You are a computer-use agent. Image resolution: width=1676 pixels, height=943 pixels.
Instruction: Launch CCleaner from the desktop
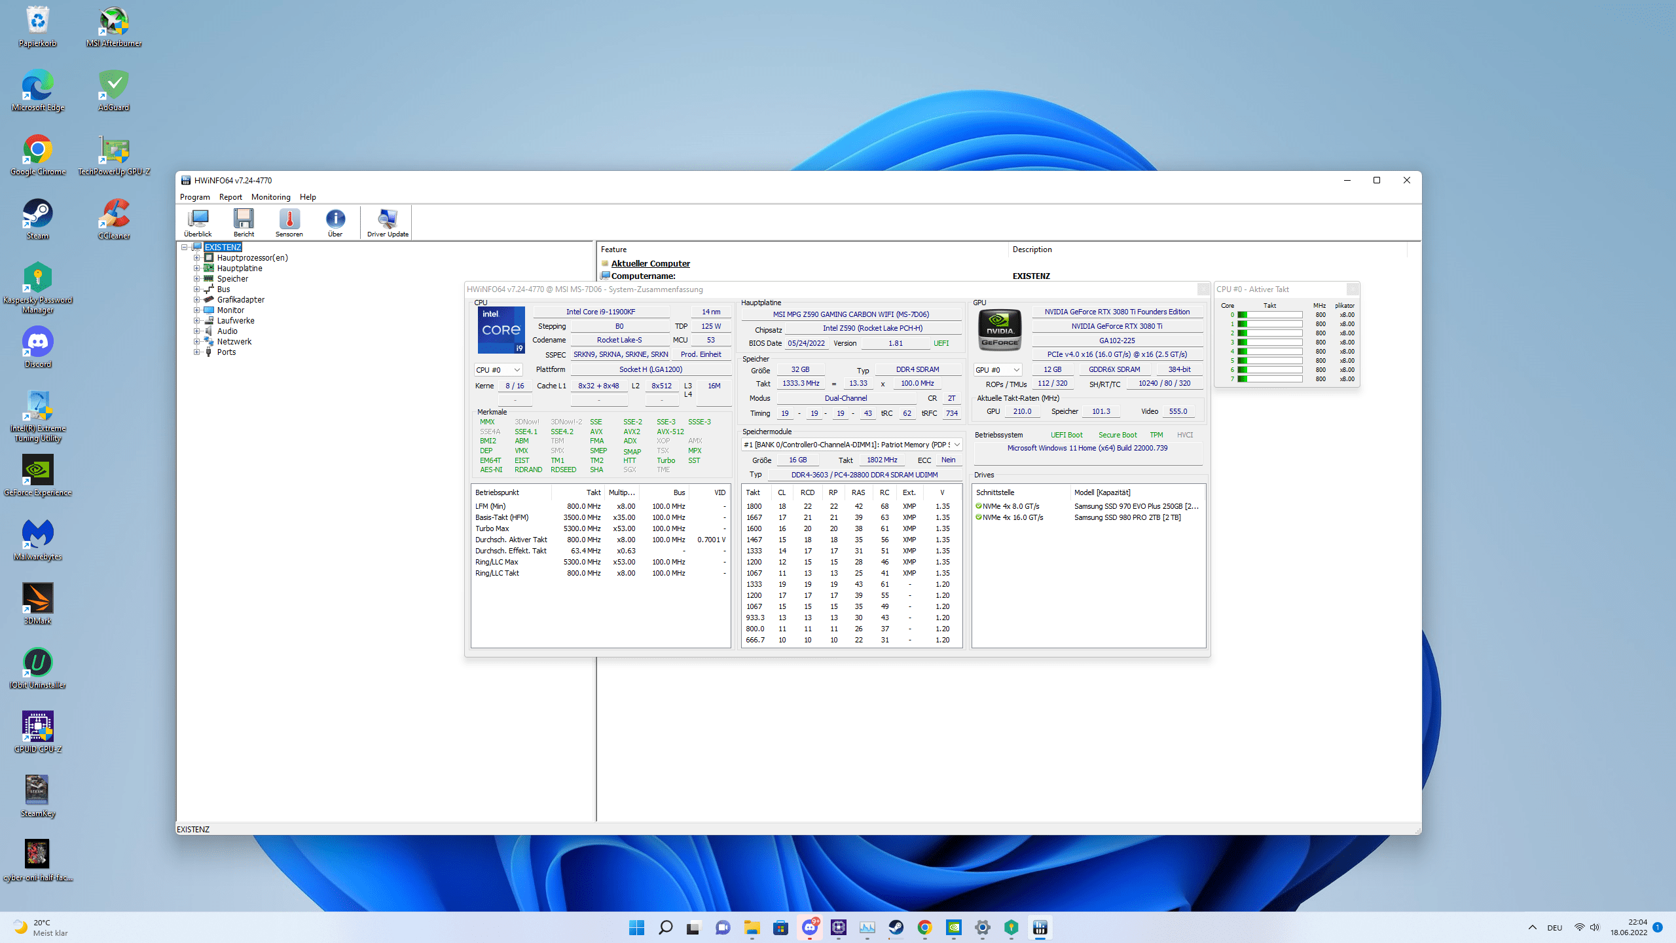click(x=114, y=219)
